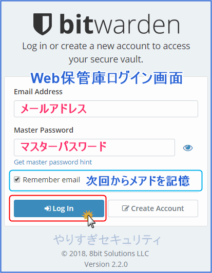Open the Get master password hint link

53,162
